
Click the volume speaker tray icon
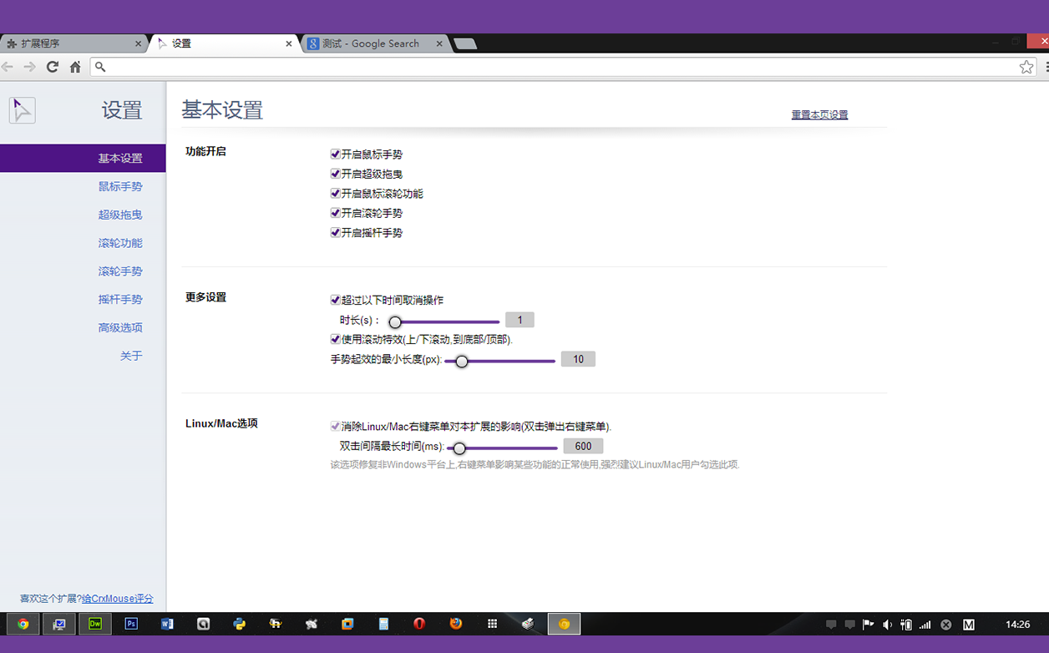pos(887,625)
